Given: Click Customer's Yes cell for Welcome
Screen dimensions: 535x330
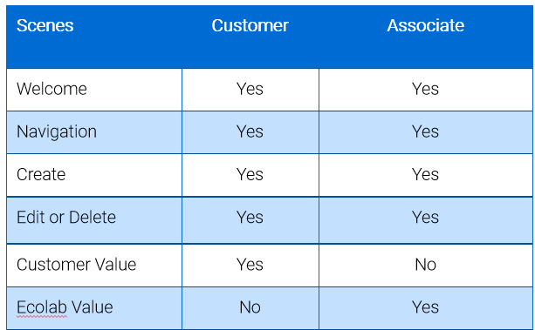Looking at the screenshot, I should 250,90.
